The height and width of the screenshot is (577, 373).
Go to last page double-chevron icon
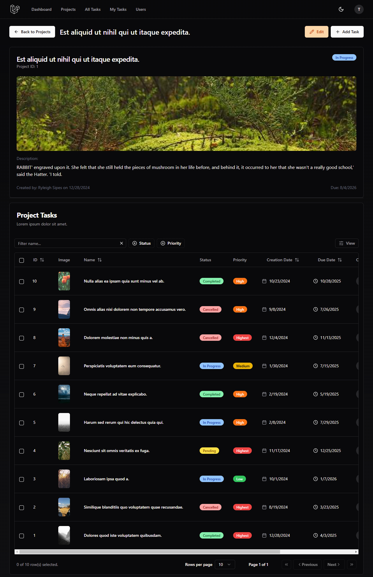click(x=352, y=564)
